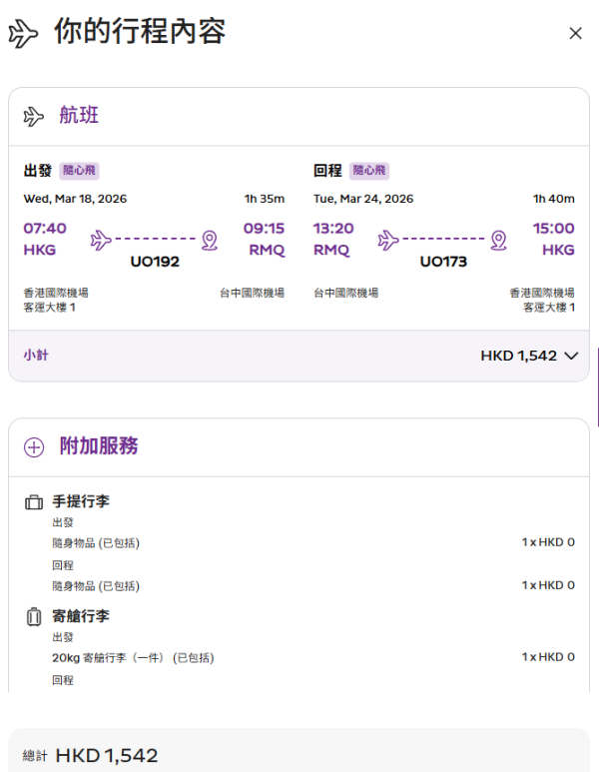
Task: Expand the 小計 HKD 1,542 subtotal chevron
Action: point(571,356)
